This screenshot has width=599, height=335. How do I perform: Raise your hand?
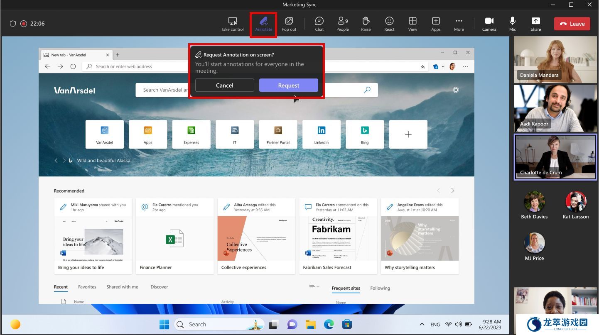[x=366, y=24]
